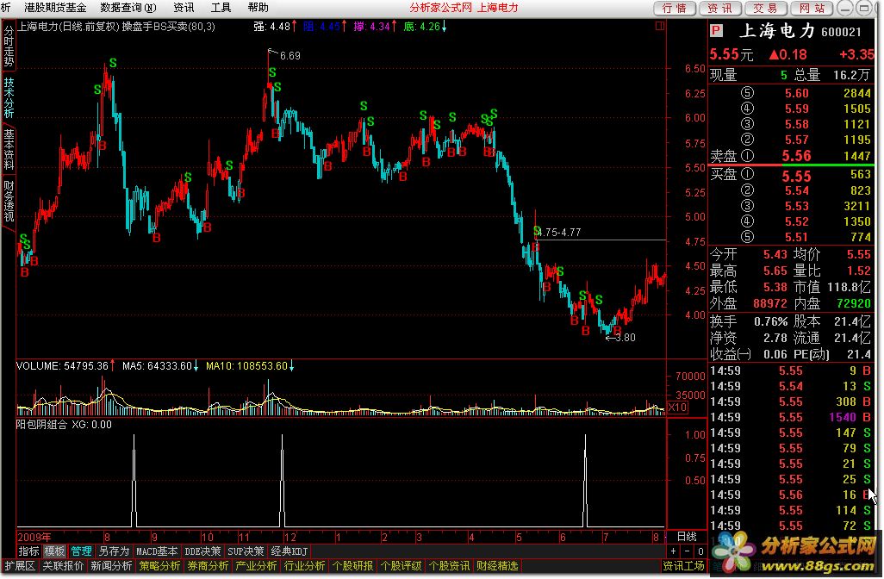
Task: Click the buy level ⑤ price 5.51
Action: coord(797,237)
